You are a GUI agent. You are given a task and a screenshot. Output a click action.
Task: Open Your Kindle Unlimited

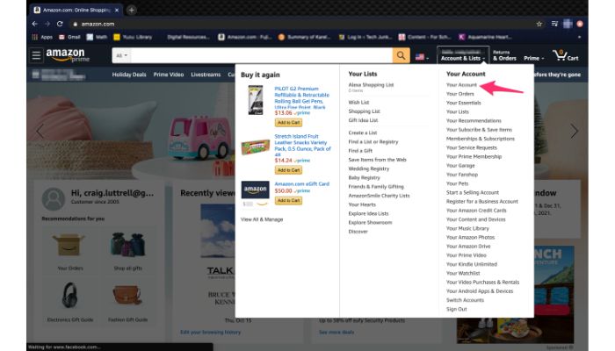472,264
